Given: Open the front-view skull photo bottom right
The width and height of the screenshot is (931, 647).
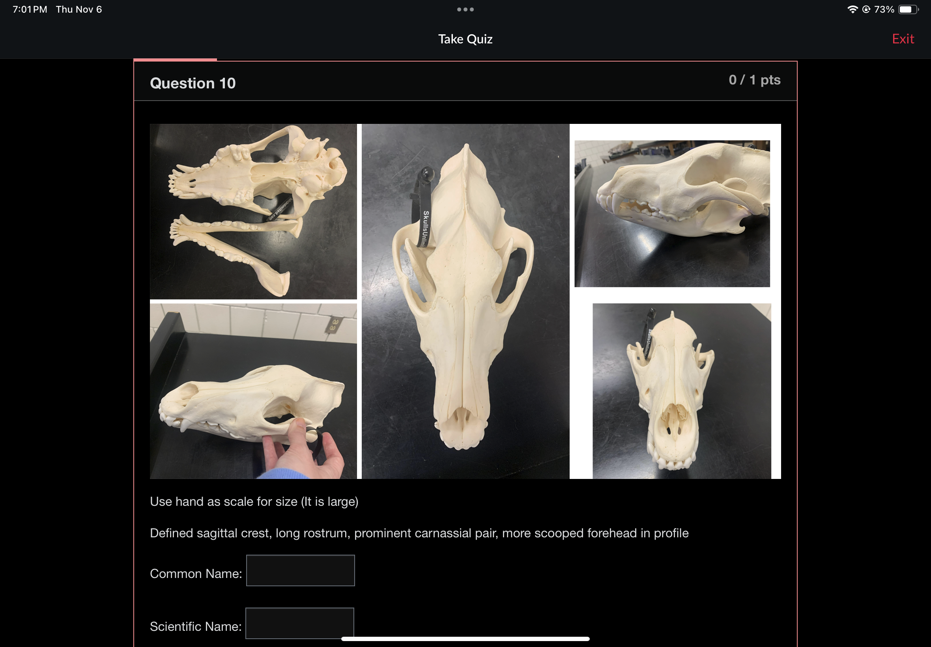Looking at the screenshot, I should (x=682, y=391).
